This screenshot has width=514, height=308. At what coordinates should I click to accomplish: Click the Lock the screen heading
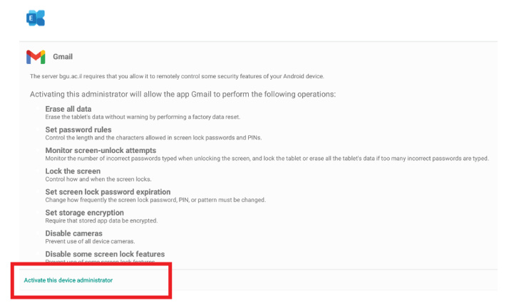[x=73, y=171]
